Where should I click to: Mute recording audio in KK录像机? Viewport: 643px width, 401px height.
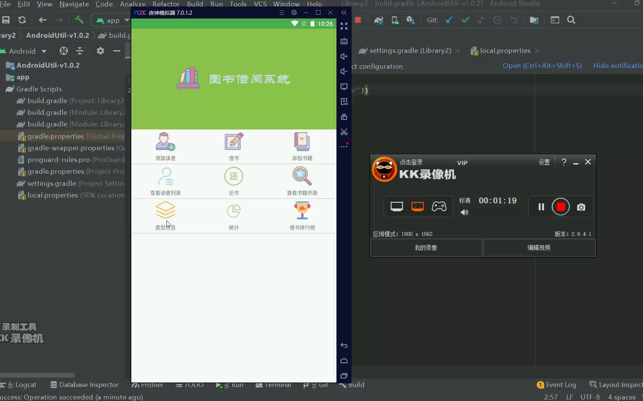pos(464,212)
